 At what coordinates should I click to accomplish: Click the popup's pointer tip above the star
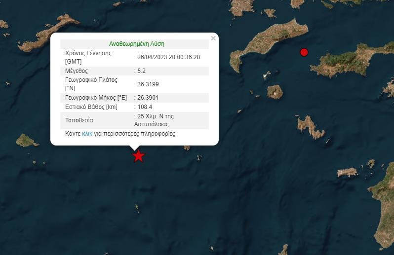click(134, 148)
